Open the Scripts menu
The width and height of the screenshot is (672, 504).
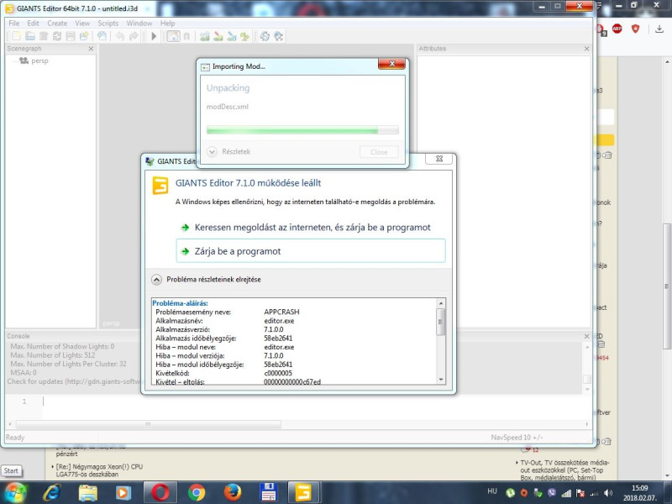pos(108,24)
